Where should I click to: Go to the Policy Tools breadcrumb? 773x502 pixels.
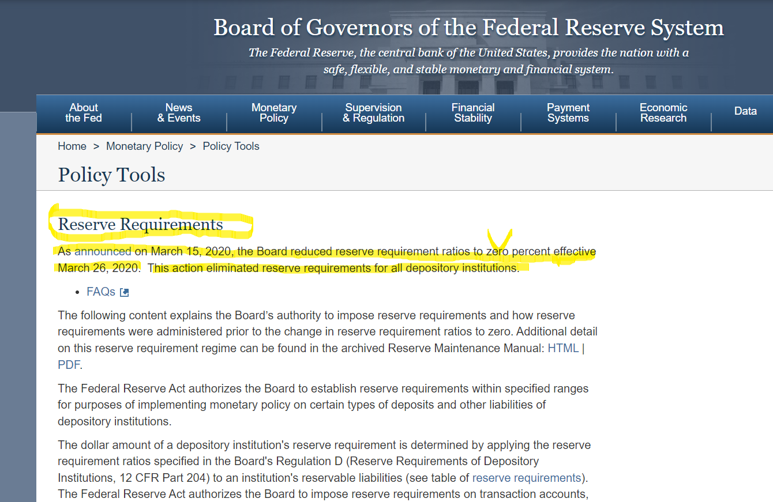point(231,146)
